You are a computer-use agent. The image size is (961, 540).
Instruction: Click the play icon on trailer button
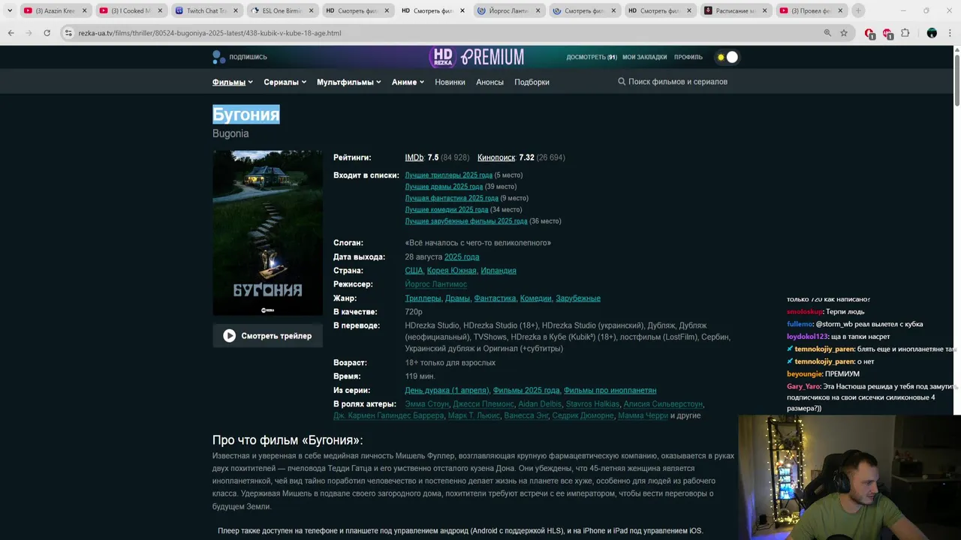tap(229, 336)
